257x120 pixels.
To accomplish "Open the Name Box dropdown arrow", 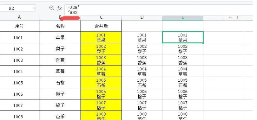I will [x=34, y=8].
